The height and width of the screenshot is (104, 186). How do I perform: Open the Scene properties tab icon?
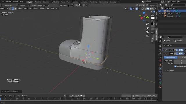(160, 57)
